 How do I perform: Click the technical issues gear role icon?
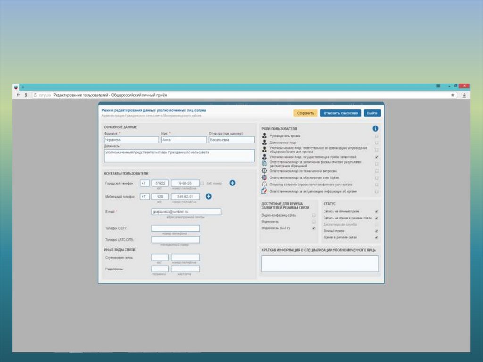point(265,171)
